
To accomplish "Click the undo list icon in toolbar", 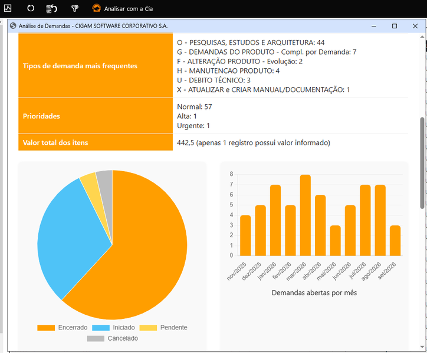I will pos(52,9).
